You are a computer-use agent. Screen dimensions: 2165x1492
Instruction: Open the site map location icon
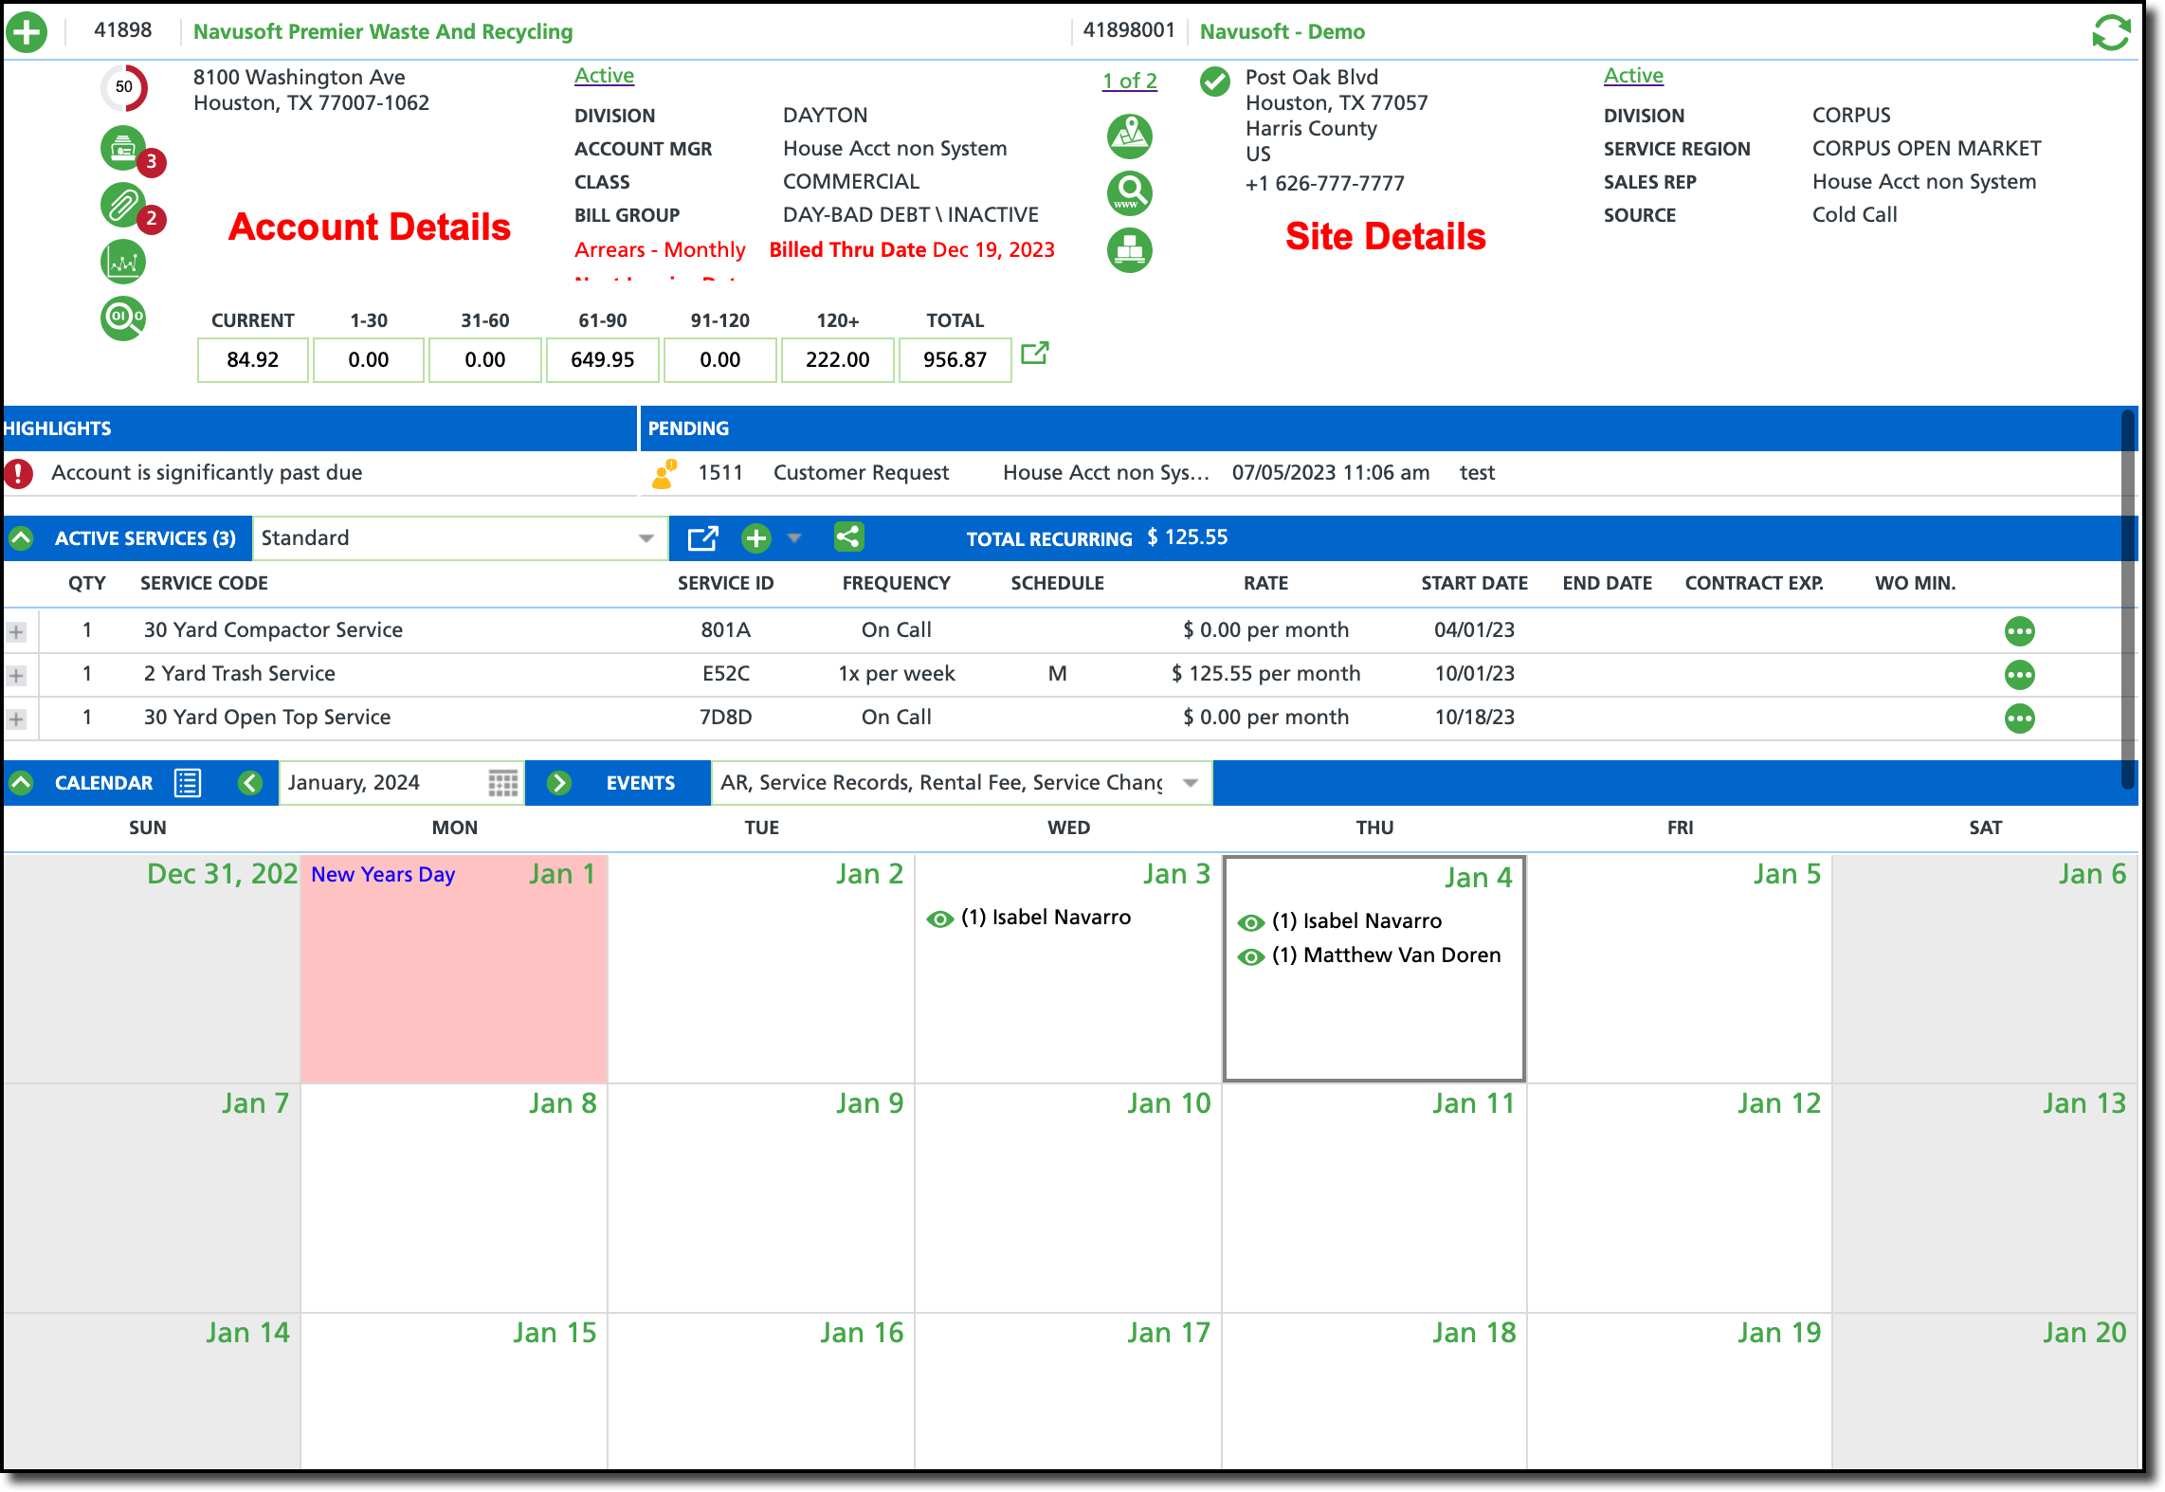(x=1130, y=136)
